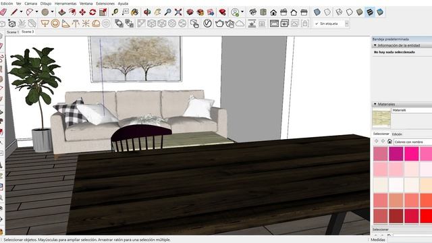Click the user account sign-in icon
Screen dimensions: 432x243
[x=235, y=12]
